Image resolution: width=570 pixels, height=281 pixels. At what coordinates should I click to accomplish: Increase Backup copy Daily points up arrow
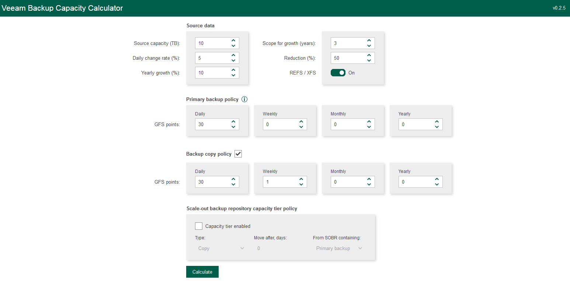(233, 179)
